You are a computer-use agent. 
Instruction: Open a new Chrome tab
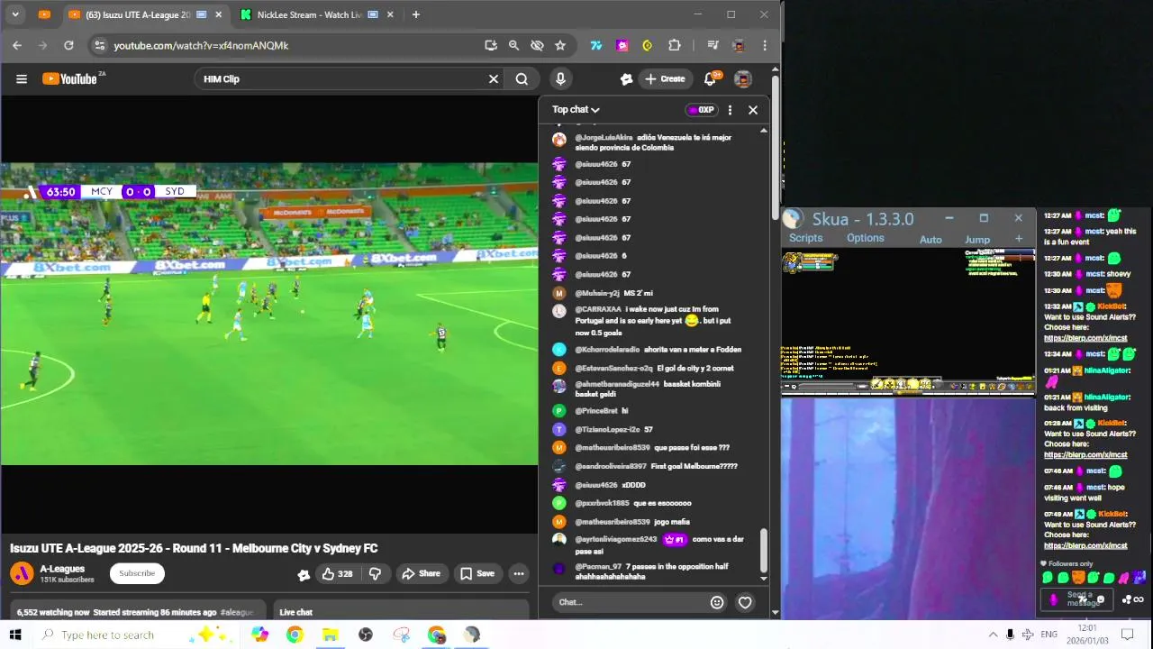coord(415,14)
